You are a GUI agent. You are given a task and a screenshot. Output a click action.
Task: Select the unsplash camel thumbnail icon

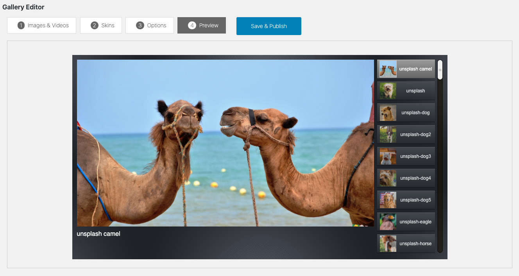click(388, 69)
